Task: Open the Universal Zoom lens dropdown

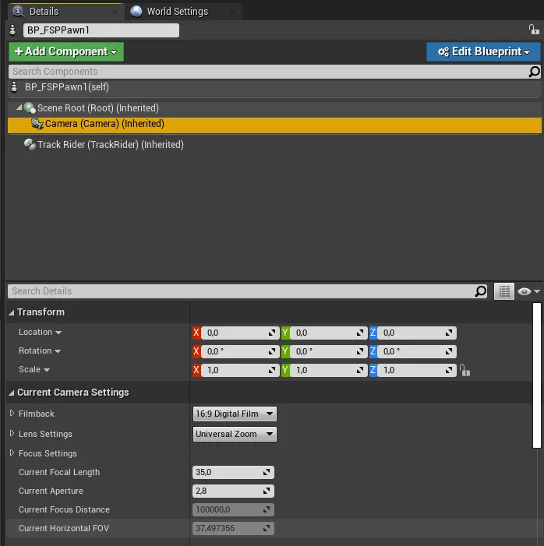Action: click(x=235, y=434)
